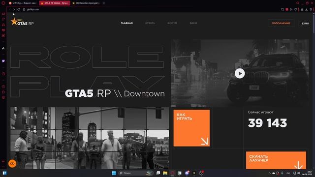This screenshot has height=177, width=315.
Task: Open the ФОРУМ menu item
Action: click(x=172, y=23)
